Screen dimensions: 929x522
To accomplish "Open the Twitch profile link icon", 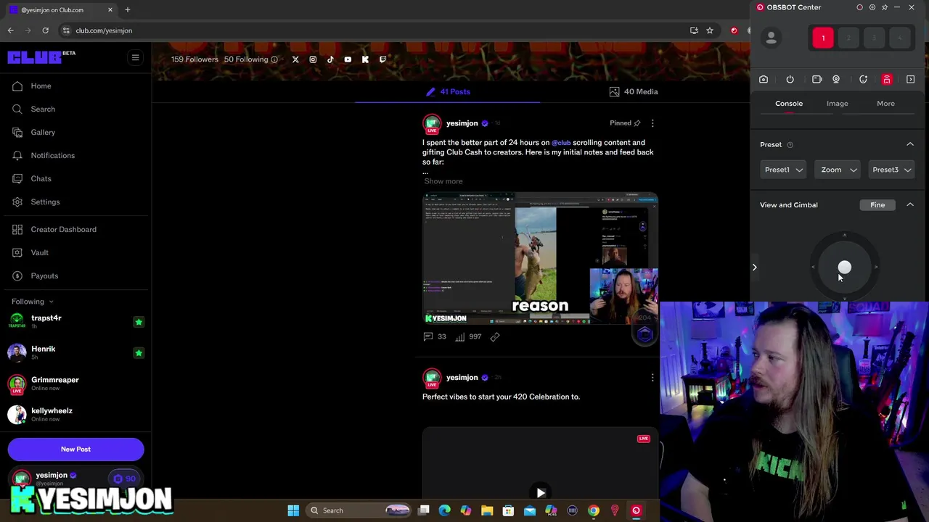I will point(382,59).
